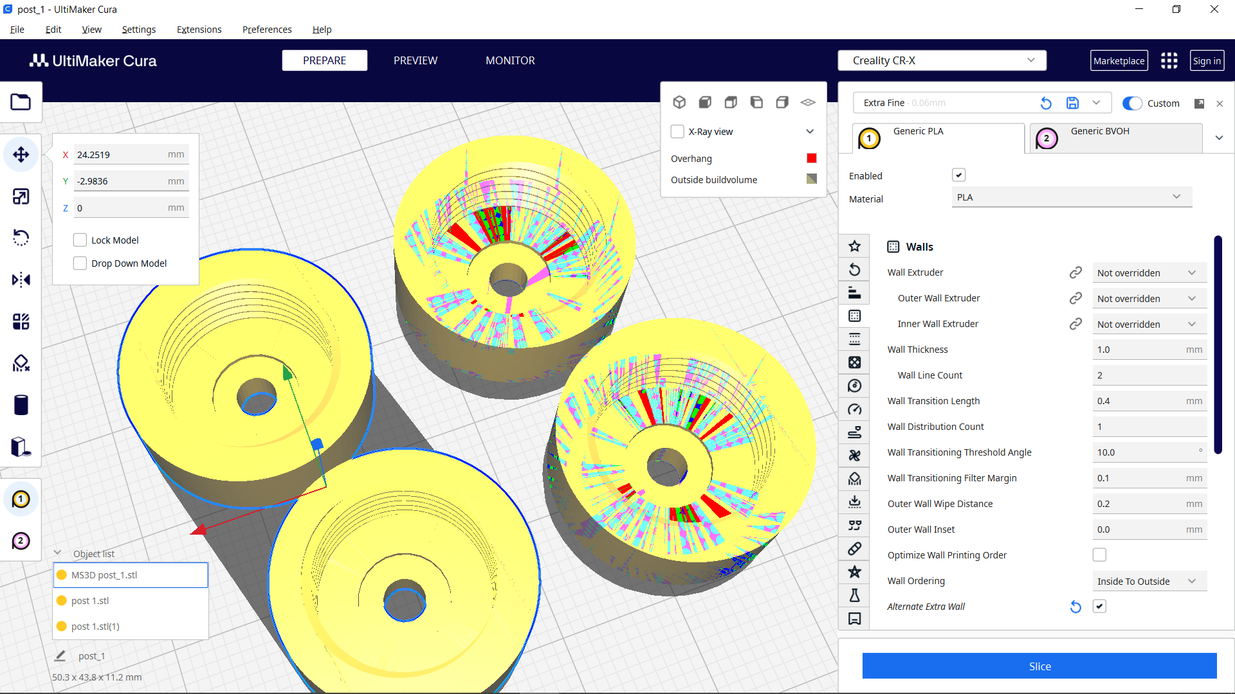Image resolution: width=1235 pixels, height=694 pixels.
Task: Expand the profile selection chevron
Action: (x=1097, y=103)
